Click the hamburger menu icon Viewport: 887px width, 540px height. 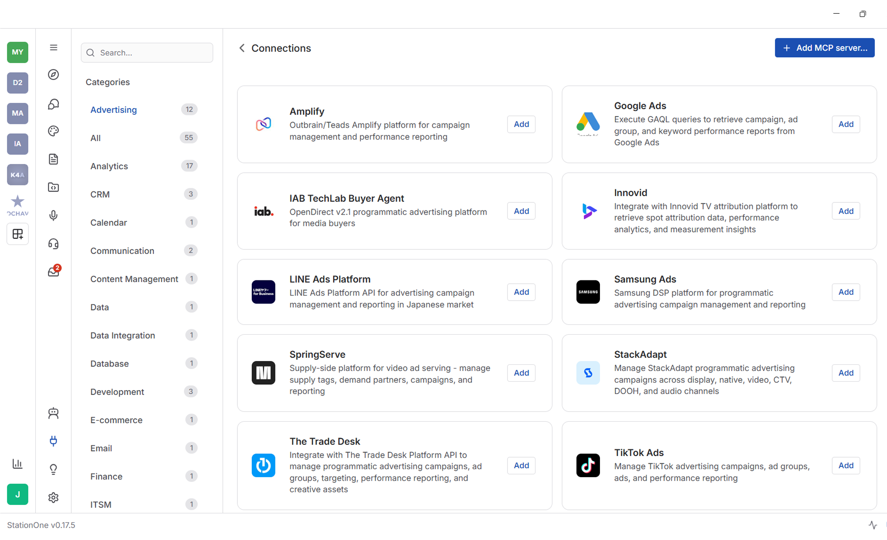click(54, 48)
